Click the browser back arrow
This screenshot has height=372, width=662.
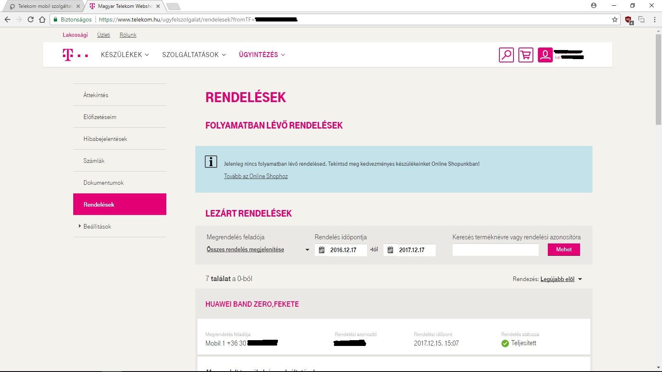[7, 19]
